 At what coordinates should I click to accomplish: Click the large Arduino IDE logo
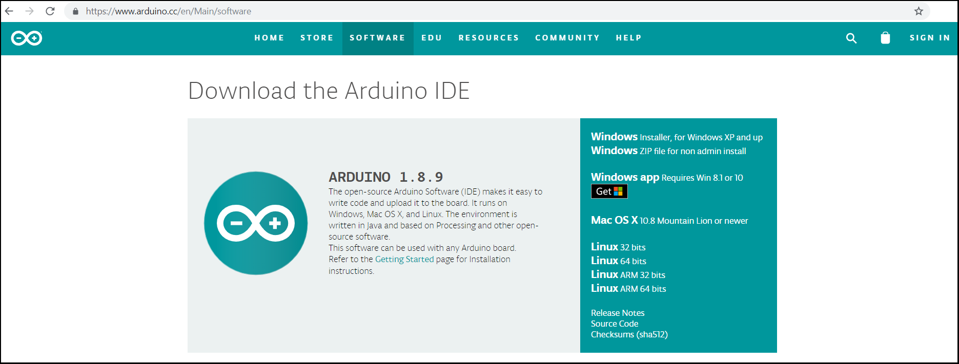click(256, 223)
